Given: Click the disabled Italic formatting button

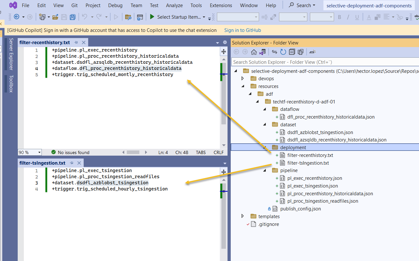Looking at the screenshot, I should [348, 17].
